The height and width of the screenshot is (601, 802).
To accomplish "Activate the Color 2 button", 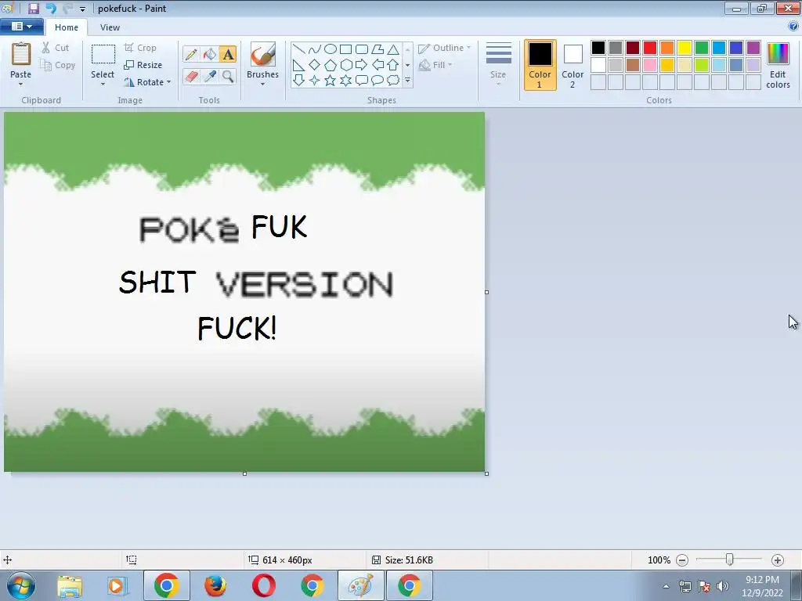I will tap(573, 66).
